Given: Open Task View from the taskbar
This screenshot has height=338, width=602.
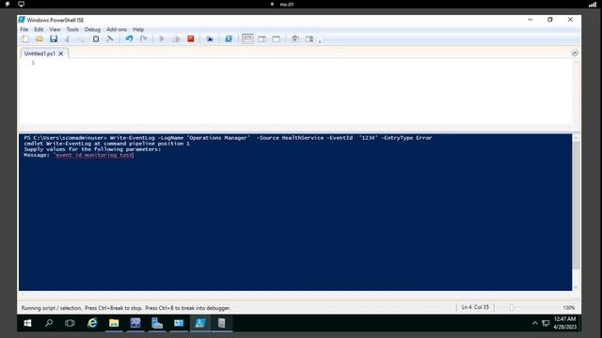Looking at the screenshot, I should pyautogui.click(x=70, y=323).
